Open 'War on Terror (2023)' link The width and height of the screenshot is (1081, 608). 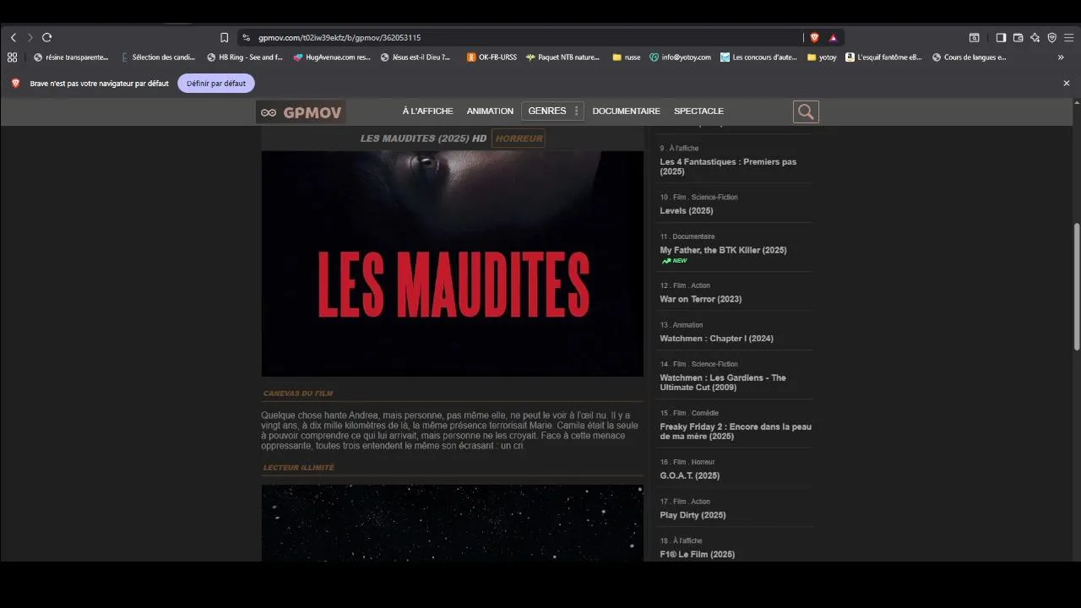[x=701, y=299]
